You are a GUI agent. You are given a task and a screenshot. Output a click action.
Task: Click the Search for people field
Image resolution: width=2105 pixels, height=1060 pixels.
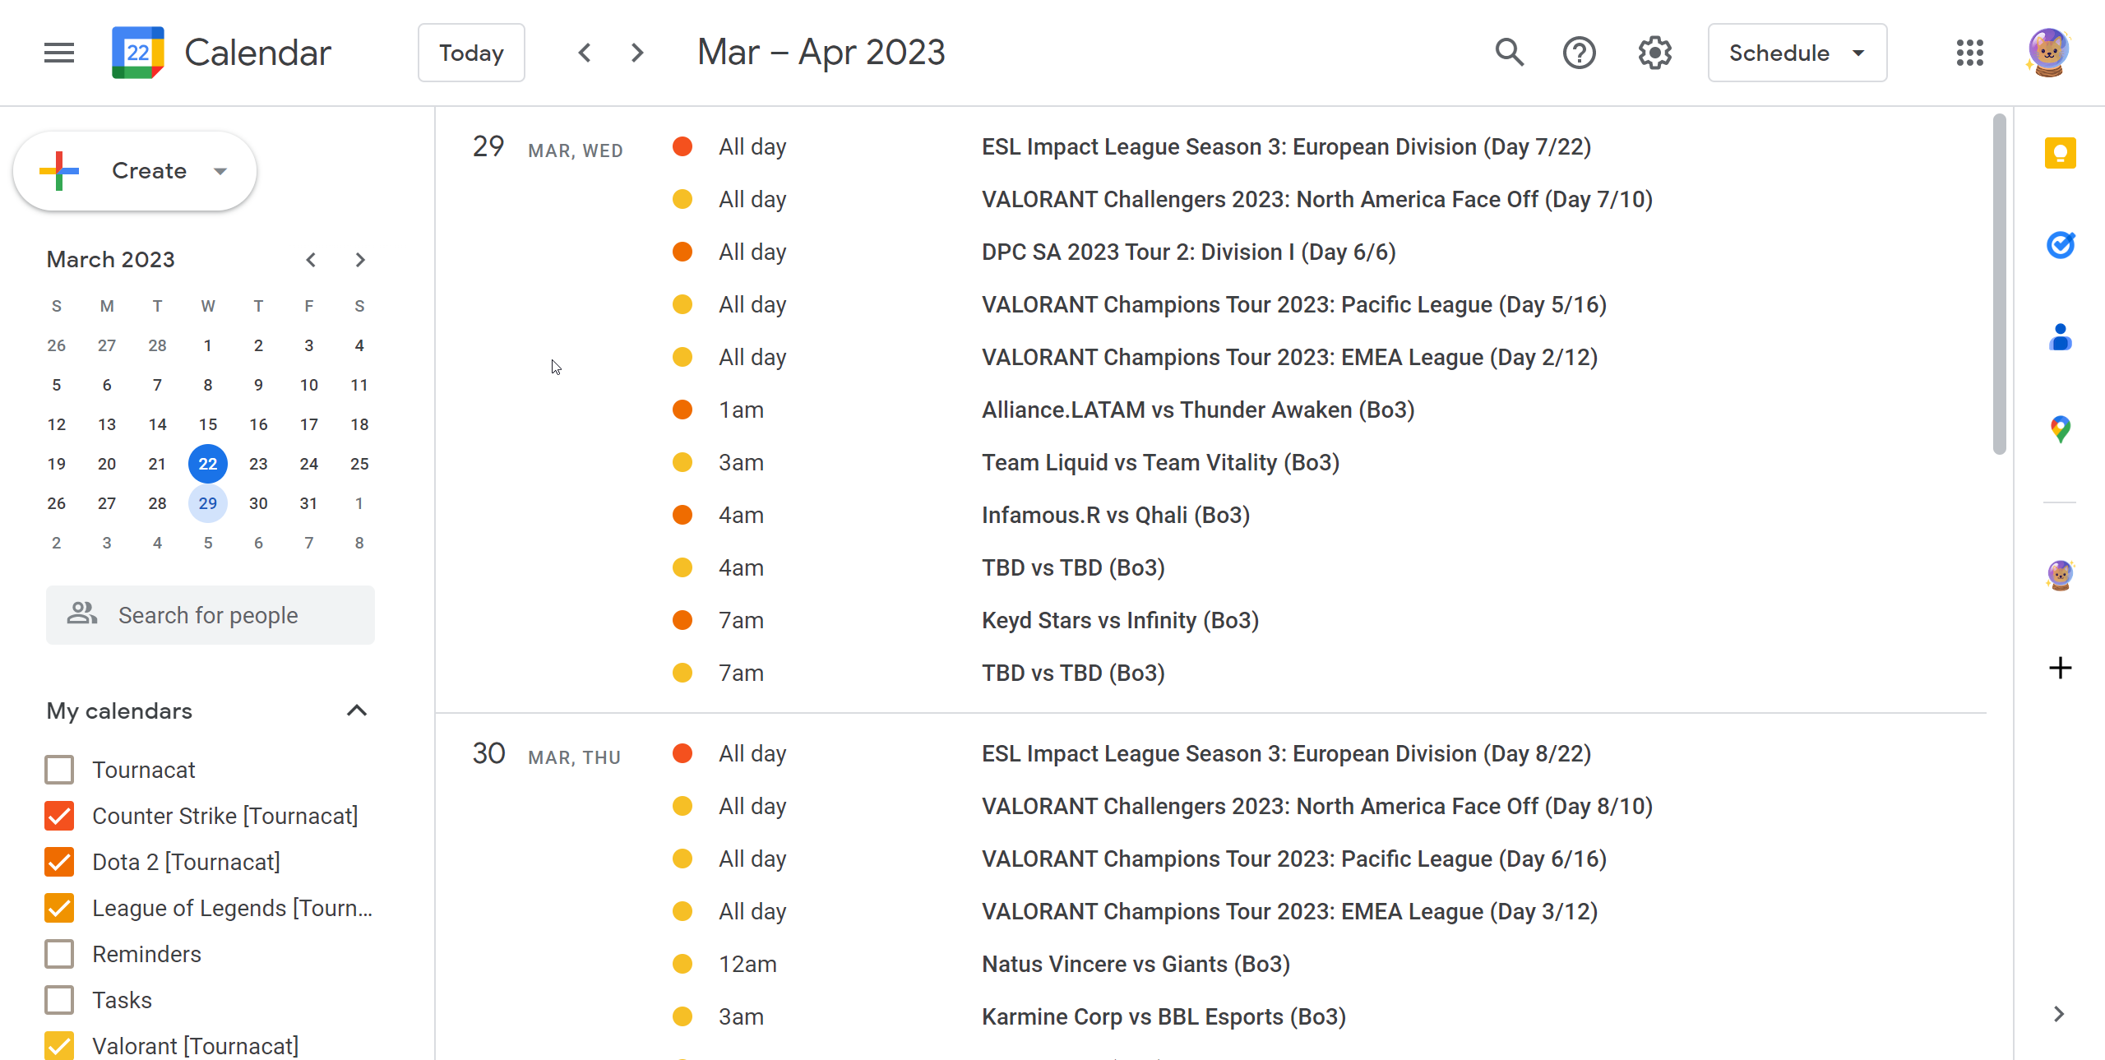click(x=210, y=615)
